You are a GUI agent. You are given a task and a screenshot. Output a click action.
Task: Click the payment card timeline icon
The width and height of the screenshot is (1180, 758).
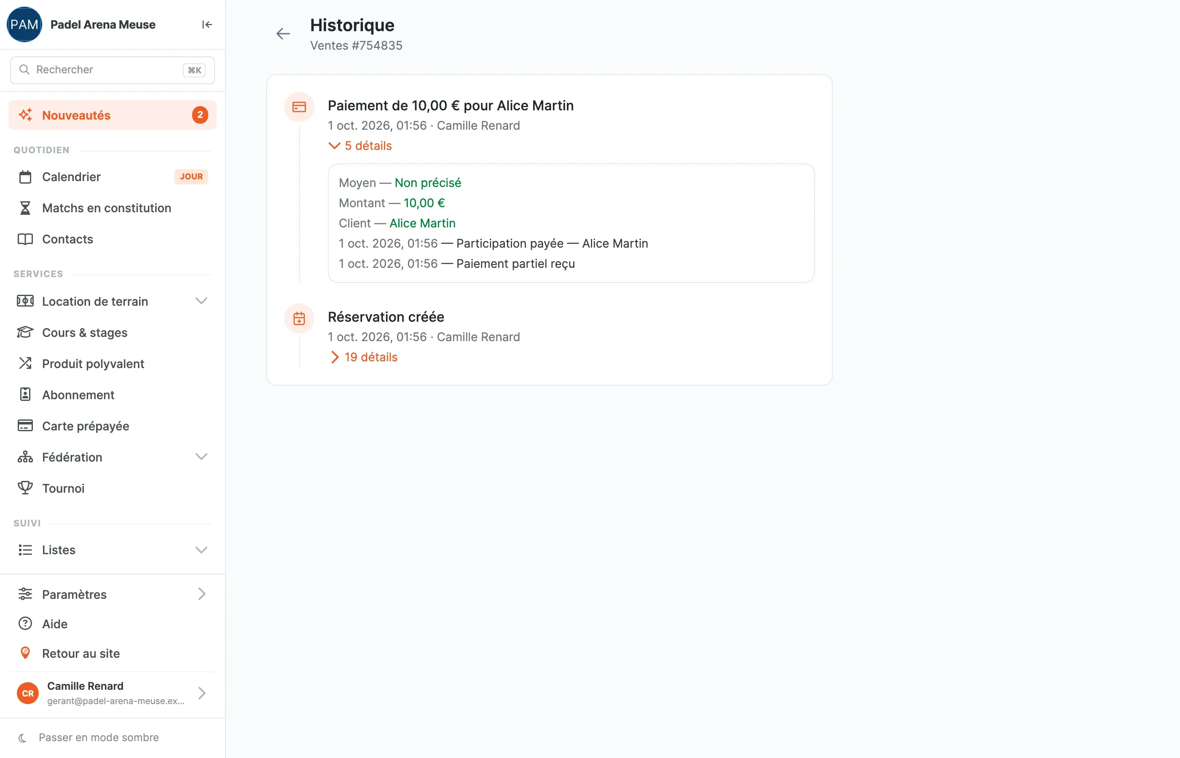(299, 107)
